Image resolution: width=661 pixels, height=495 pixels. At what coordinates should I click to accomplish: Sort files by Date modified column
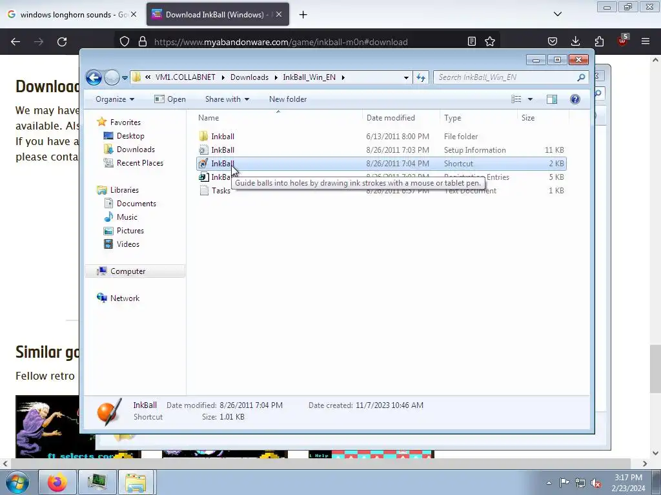click(x=401, y=118)
